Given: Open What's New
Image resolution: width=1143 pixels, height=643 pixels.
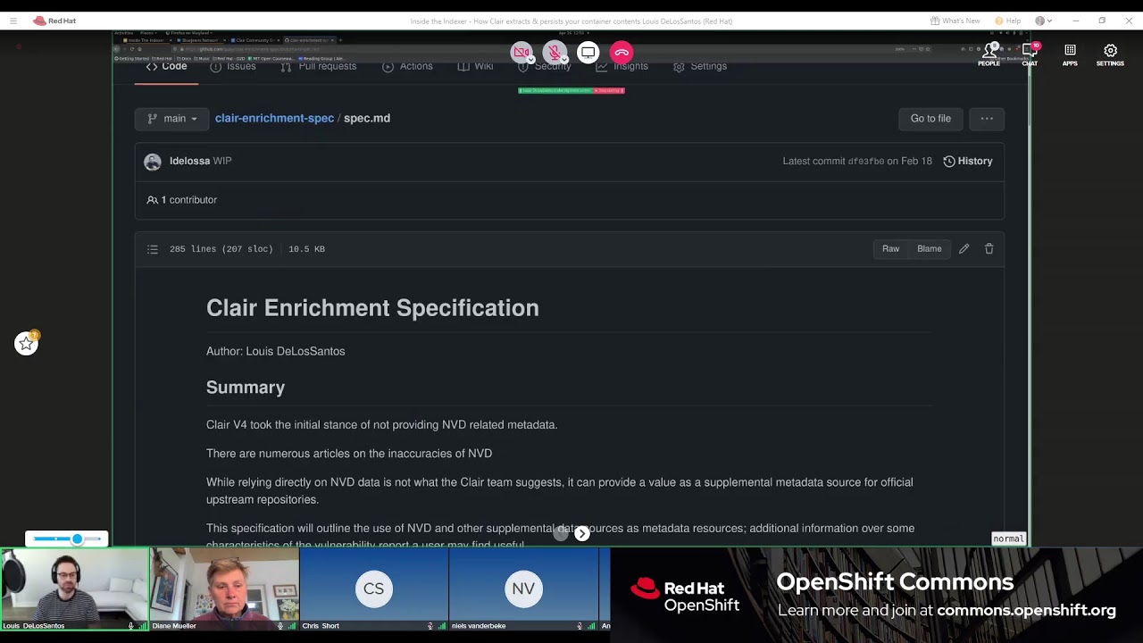Looking at the screenshot, I should pos(955,21).
